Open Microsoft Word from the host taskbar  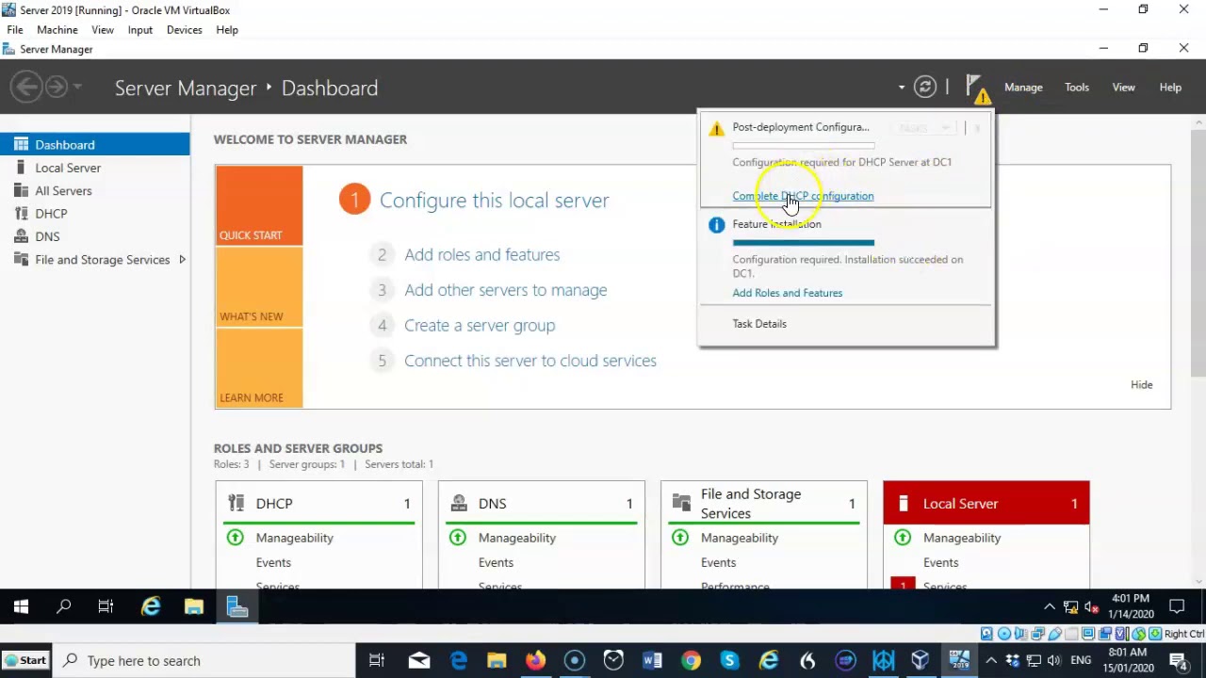tap(652, 660)
